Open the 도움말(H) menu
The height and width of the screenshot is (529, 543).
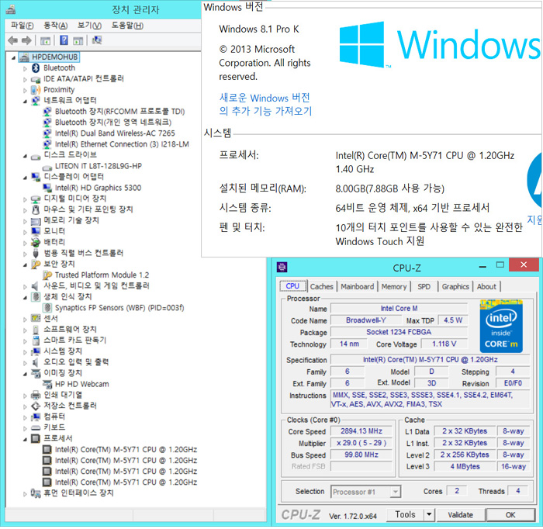pos(127,26)
